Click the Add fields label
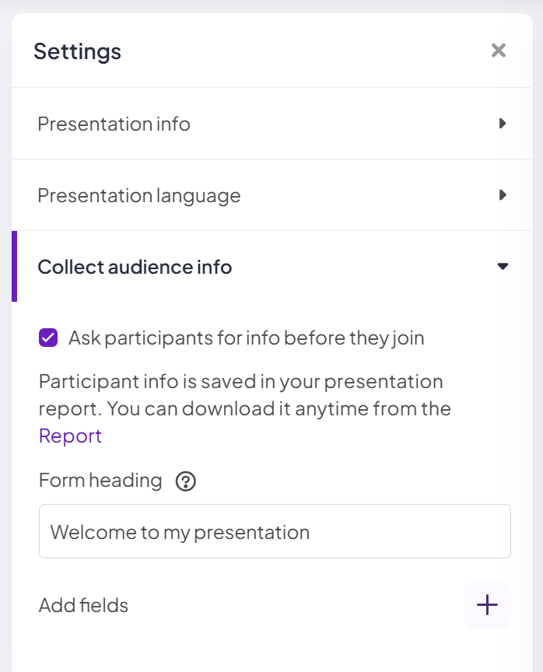Viewport: 543px width, 672px height. coord(83,605)
